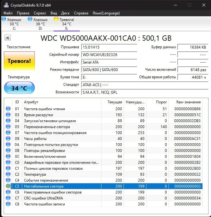The height and width of the screenshot is (217, 211).
Task: Open the Правка menu
Action: [x=23, y=13]
